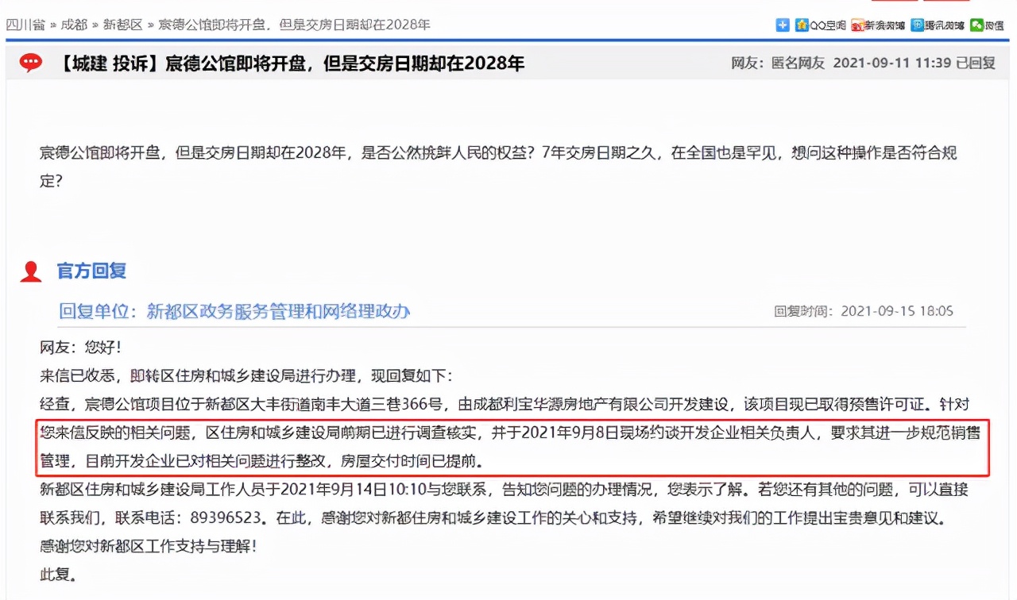Click the left red button at top right
Viewport: 1017px width, 600px height.
[x=894, y=4]
